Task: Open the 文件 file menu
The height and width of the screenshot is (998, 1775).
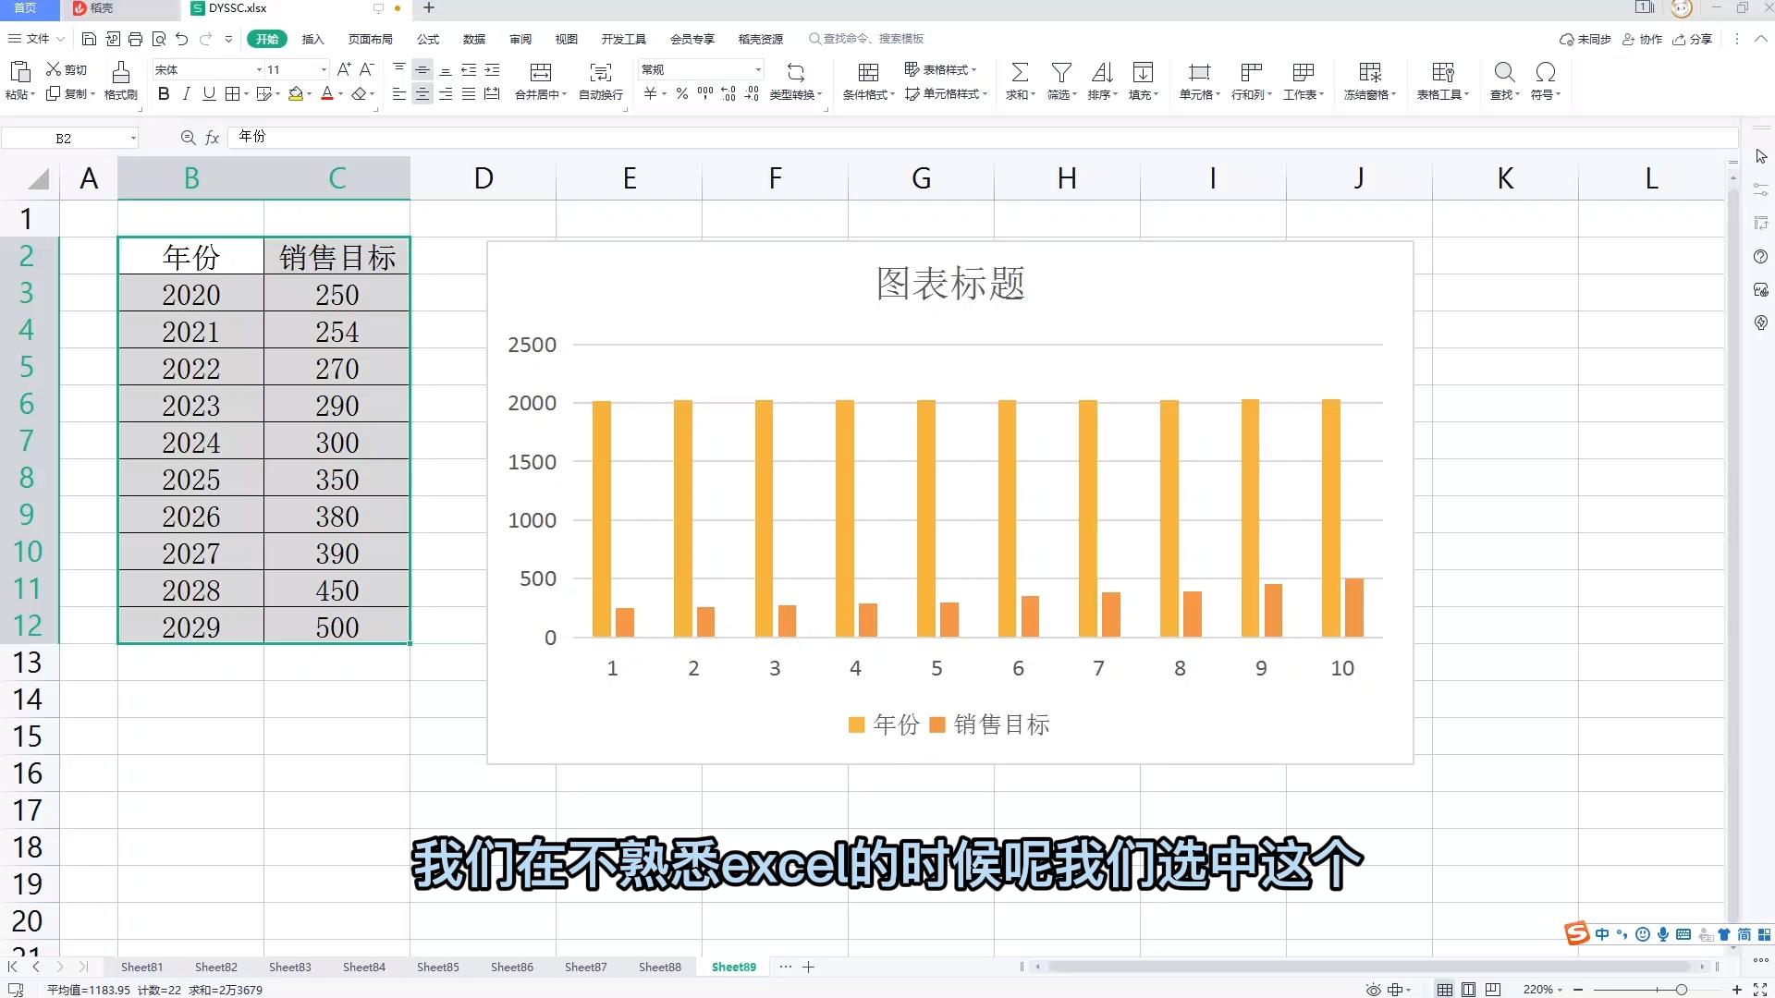Action: pos(35,39)
